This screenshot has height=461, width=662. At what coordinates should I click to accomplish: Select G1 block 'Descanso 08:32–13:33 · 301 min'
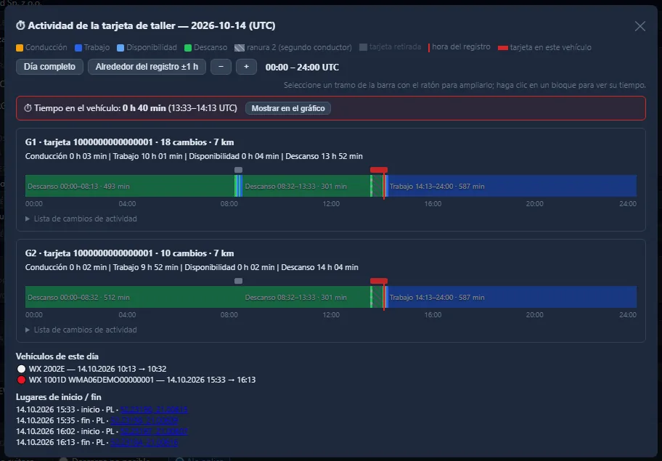(306, 186)
